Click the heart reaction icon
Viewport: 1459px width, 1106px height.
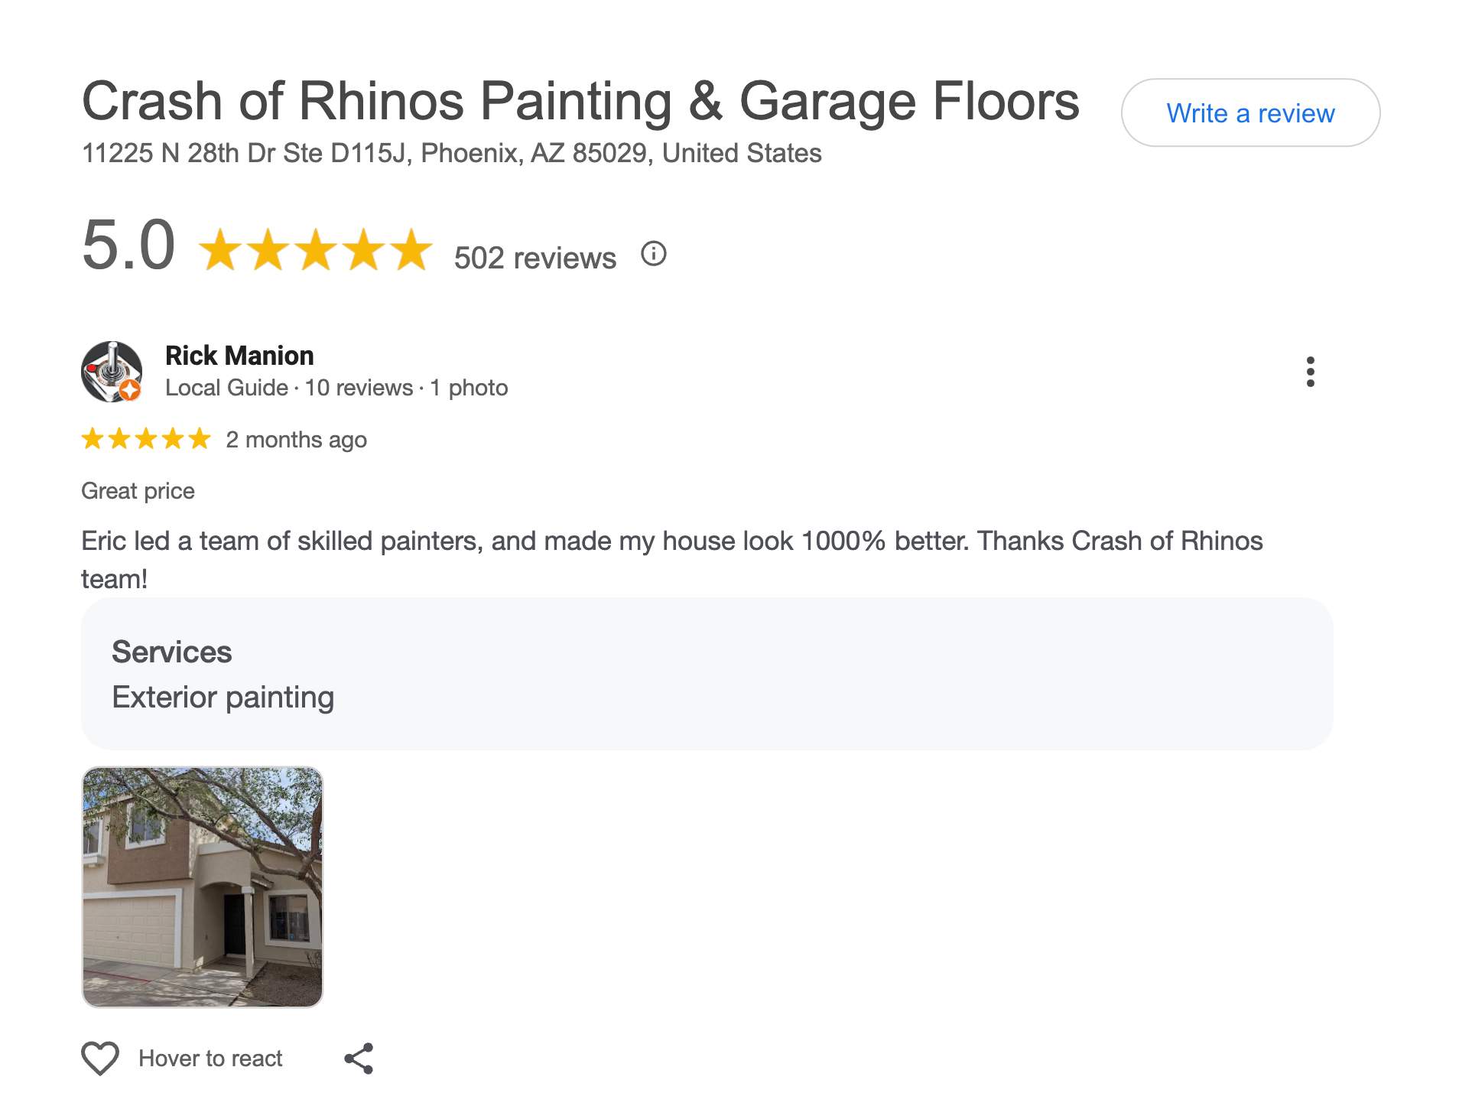(x=99, y=1057)
